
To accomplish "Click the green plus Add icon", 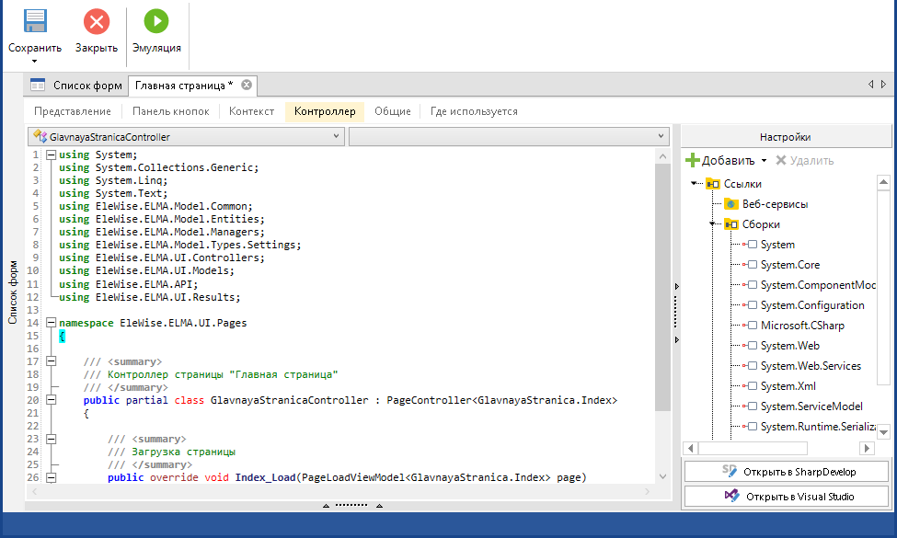I will [693, 160].
